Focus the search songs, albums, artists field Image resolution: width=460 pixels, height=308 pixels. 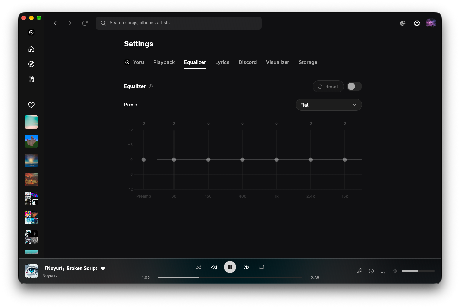pyautogui.click(x=179, y=23)
